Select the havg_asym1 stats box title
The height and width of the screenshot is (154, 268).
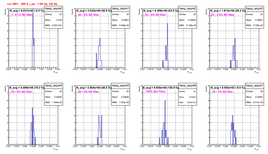click(121, 8)
